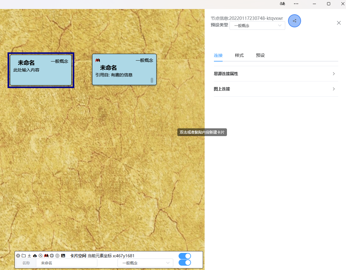Open the three-dots more menu in title bar

[x=296, y=3]
